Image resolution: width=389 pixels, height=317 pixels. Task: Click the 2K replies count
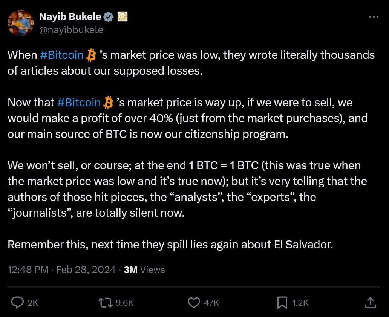33,303
